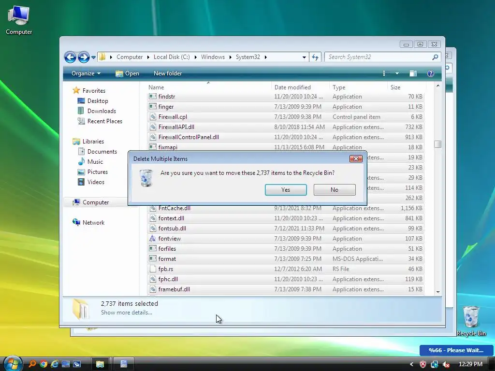Click the file list scrollbar thumb
The width and height of the screenshot is (495, 371).
[437, 144]
